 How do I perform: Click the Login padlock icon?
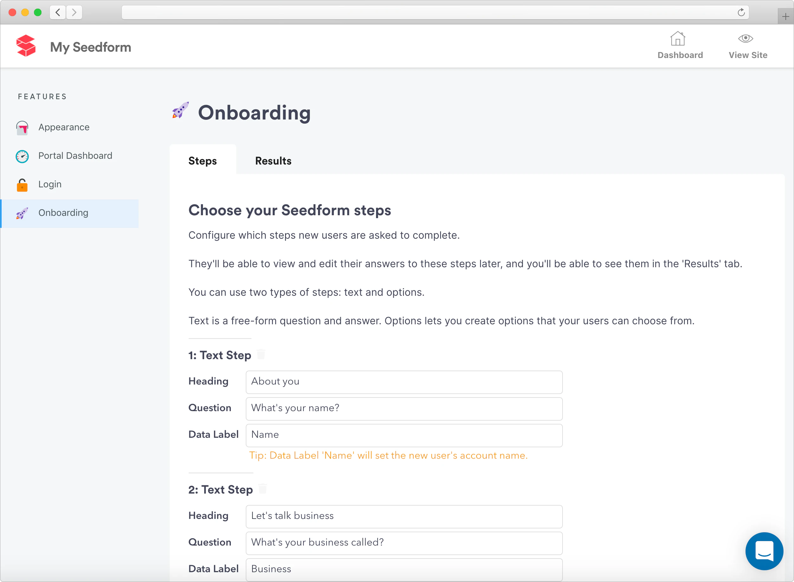coord(22,184)
